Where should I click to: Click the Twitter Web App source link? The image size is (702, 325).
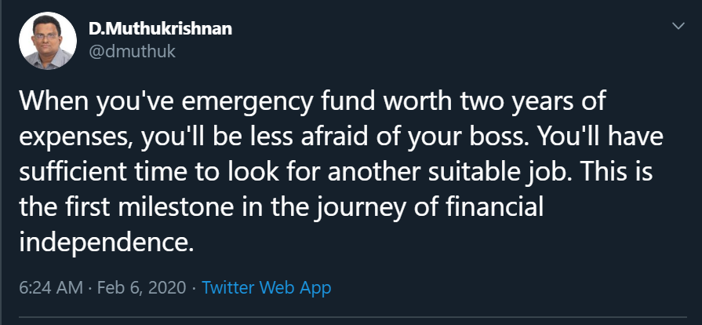[267, 287]
